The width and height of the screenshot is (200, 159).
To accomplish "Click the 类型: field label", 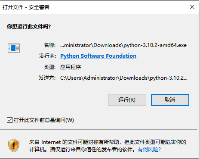I will [x=49, y=67].
